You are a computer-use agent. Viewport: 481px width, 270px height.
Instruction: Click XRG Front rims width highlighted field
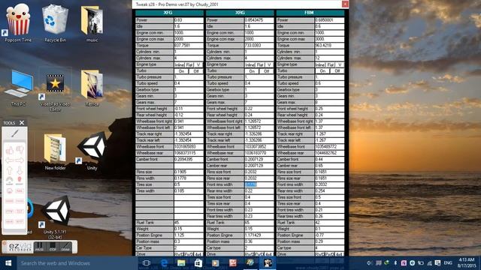pyautogui.click(x=259, y=184)
